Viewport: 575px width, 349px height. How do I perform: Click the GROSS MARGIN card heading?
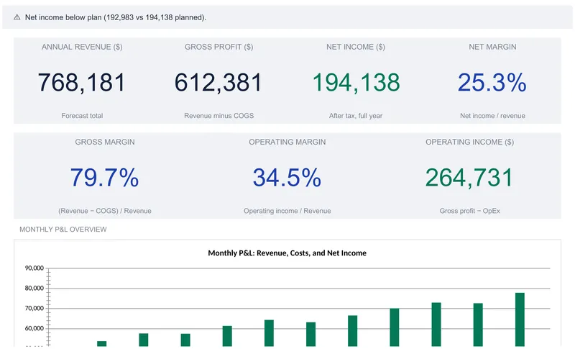pyautogui.click(x=105, y=142)
